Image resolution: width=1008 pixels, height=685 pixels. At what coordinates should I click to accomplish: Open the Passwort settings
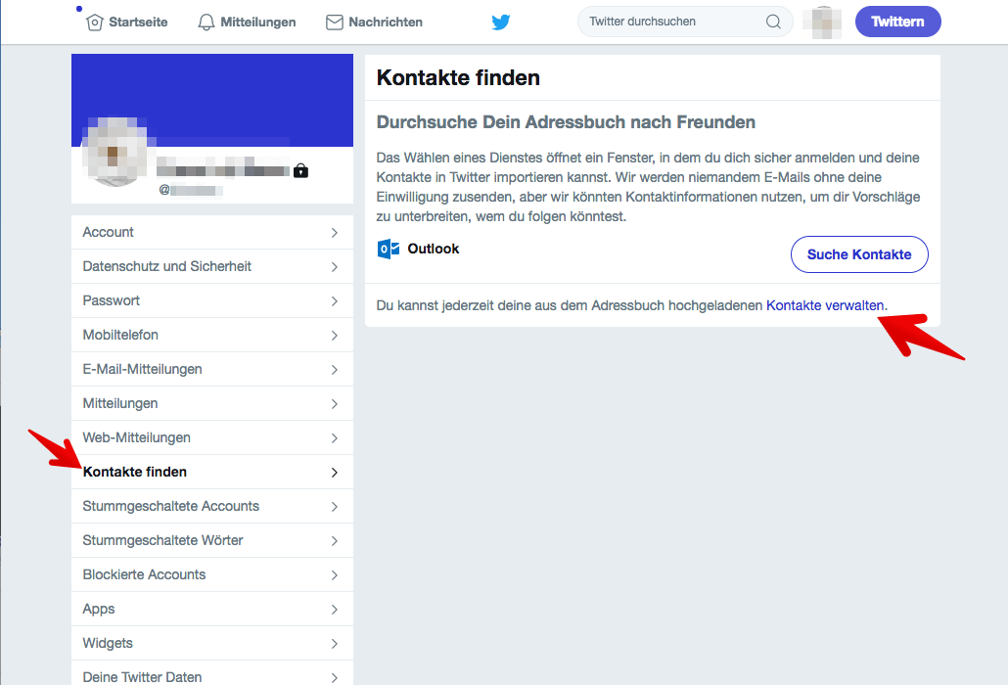(212, 300)
